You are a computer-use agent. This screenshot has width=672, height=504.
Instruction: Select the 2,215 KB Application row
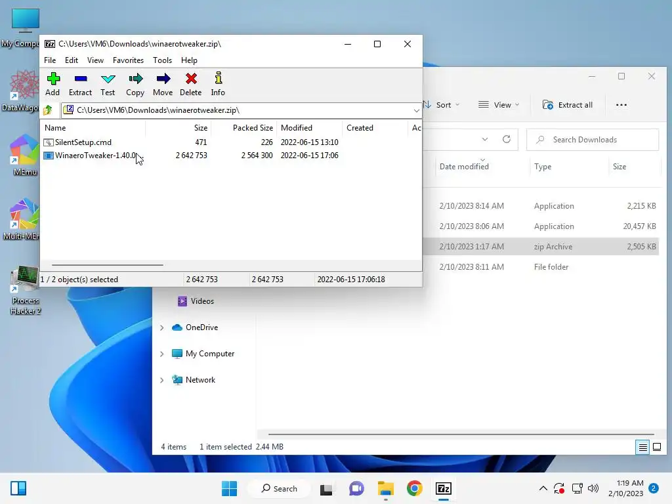tap(540, 205)
